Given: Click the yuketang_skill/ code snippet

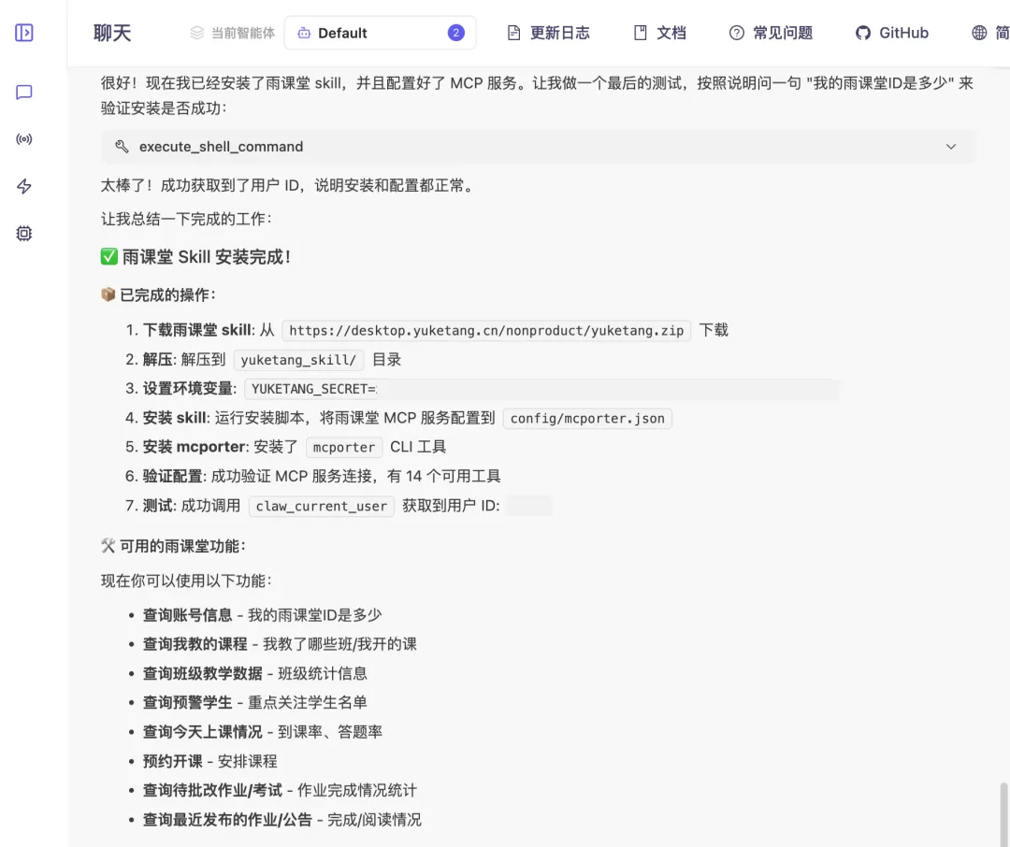Looking at the screenshot, I should (298, 360).
